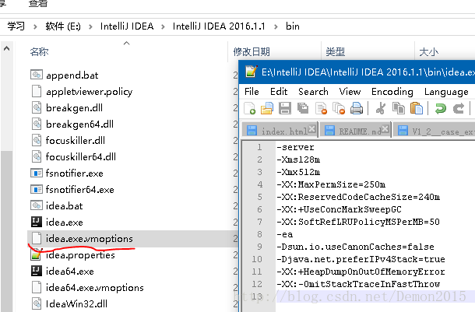Place cursor on the -Xmx512m line
Viewport: 475px width, 312px height.
[298, 172]
